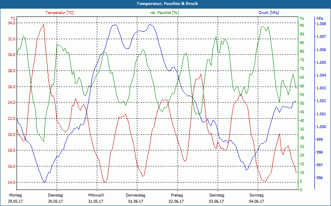
Task: Click the '997' pressure axis value
Action: [x=319, y=165]
